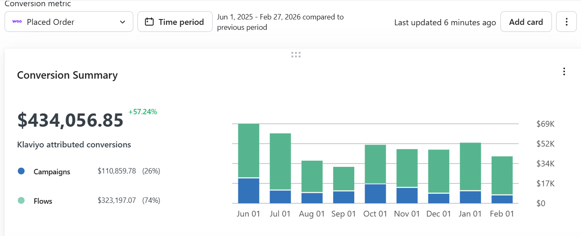Click the Oct 01 green Flows bar
581x236 pixels.
pyautogui.click(x=375, y=164)
